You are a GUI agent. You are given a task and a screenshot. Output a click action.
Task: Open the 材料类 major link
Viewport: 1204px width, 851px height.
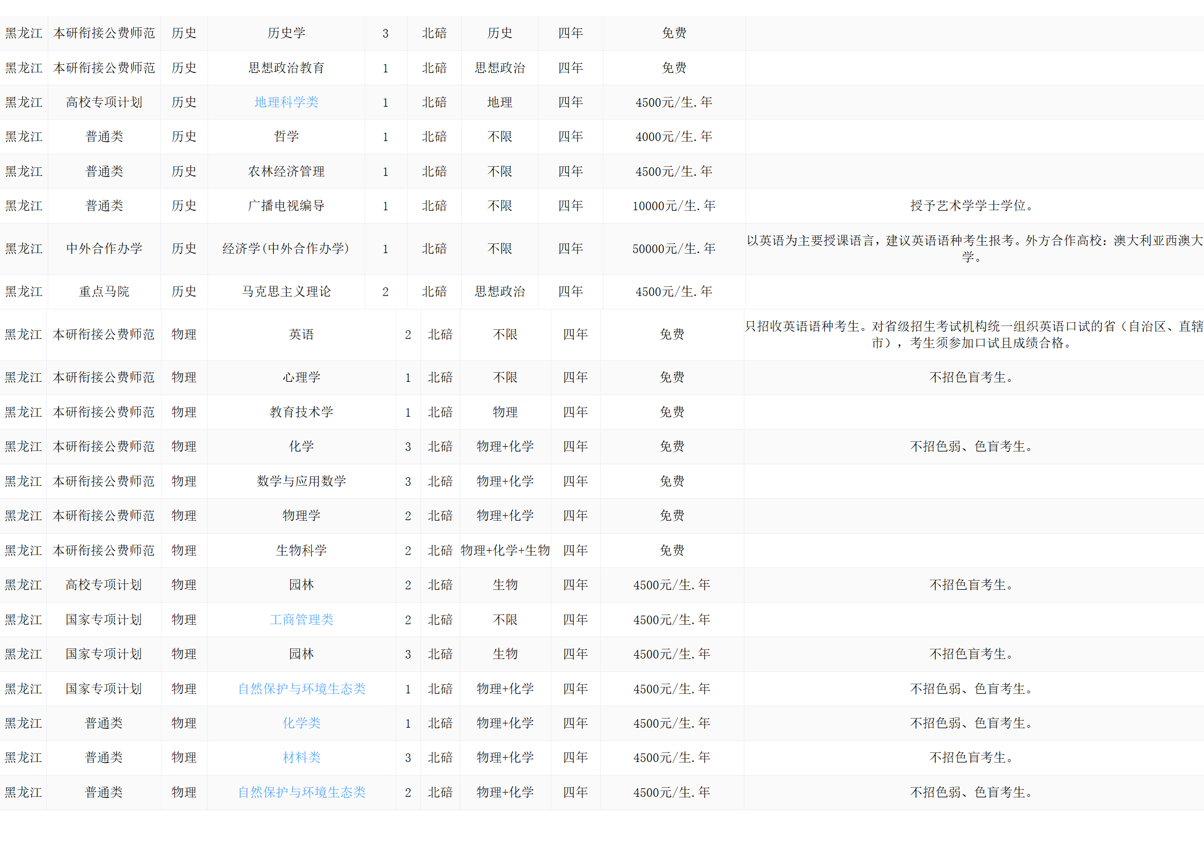pyautogui.click(x=301, y=757)
